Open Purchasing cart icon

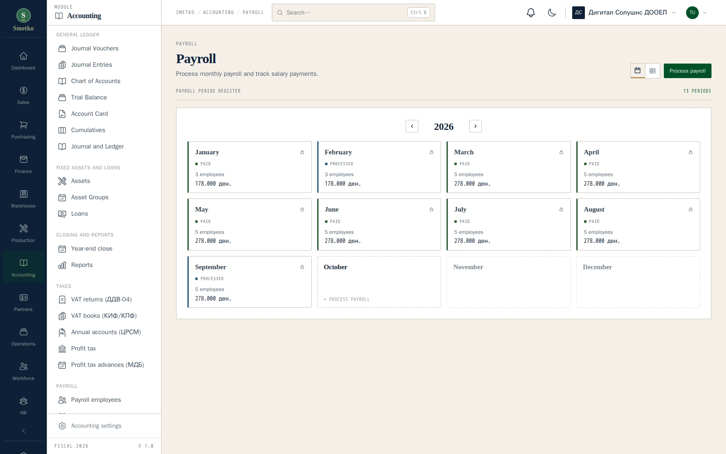(23, 130)
